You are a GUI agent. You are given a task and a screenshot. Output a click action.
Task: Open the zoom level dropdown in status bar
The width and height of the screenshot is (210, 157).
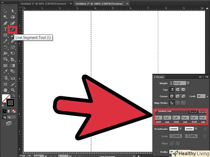coord(46,156)
